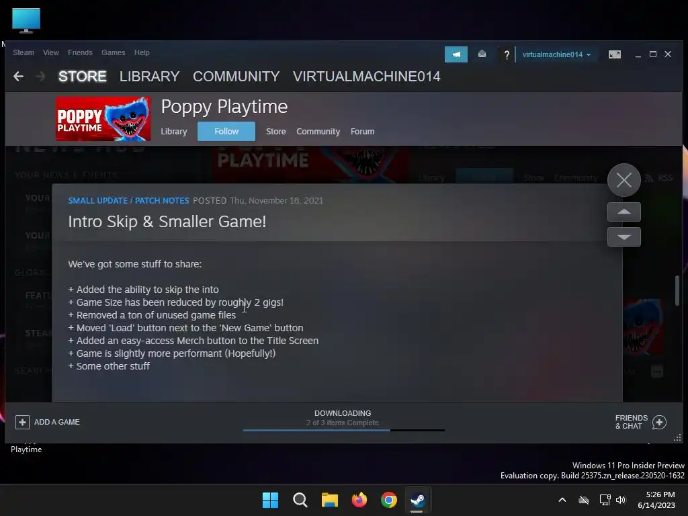688x516 pixels.
Task: Click the Steam taskbar icon
Action: click(418, 500)
